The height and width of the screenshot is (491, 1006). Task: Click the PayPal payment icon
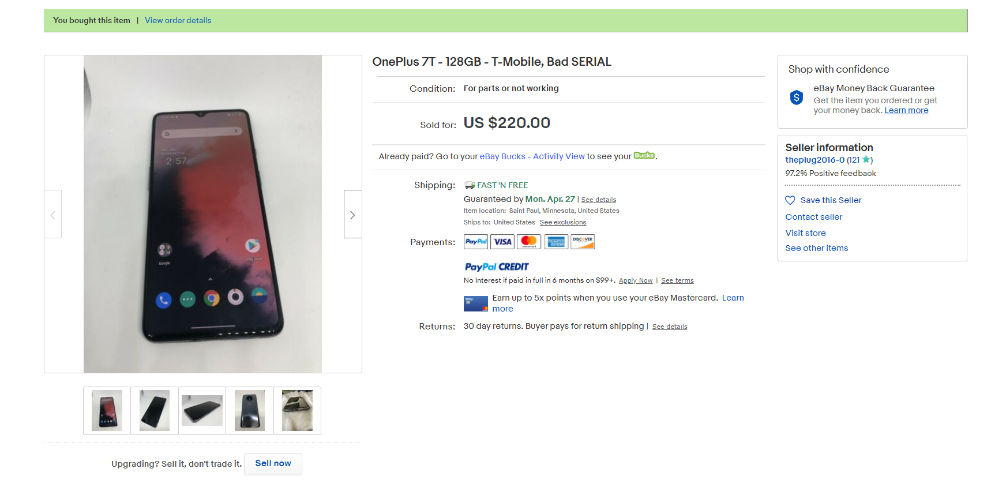coord(476,242)
